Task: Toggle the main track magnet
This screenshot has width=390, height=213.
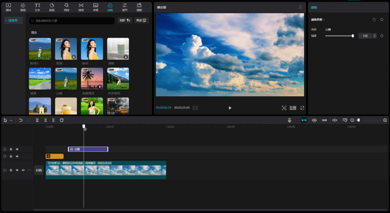Action: (304, 120)
